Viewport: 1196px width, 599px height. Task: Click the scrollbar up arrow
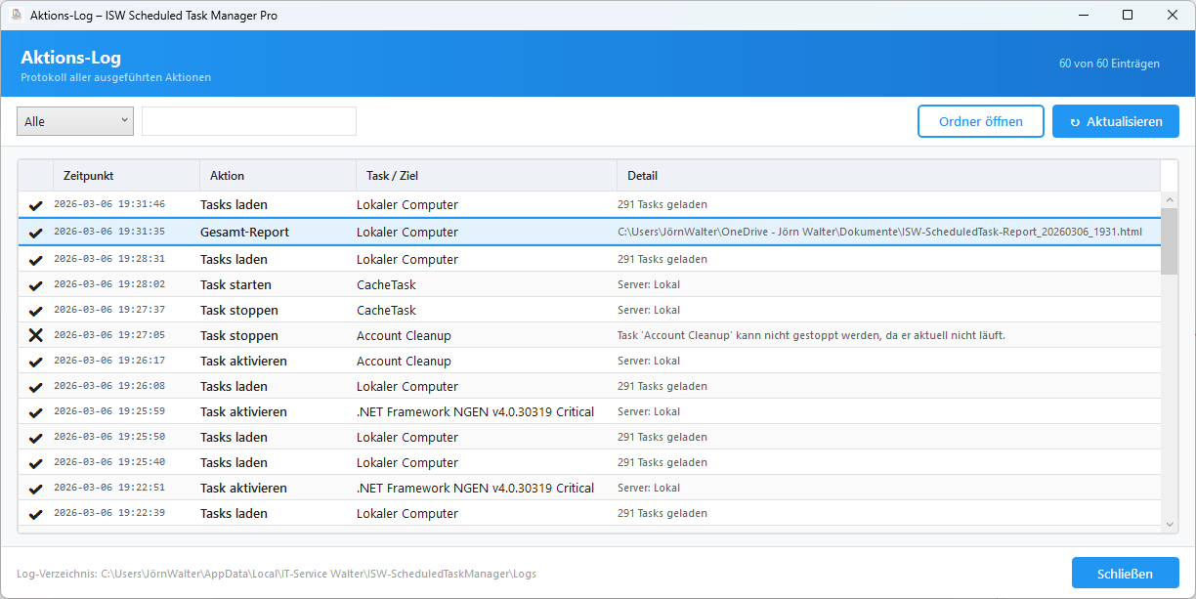pyautogui.click(x=1170, y=200)
